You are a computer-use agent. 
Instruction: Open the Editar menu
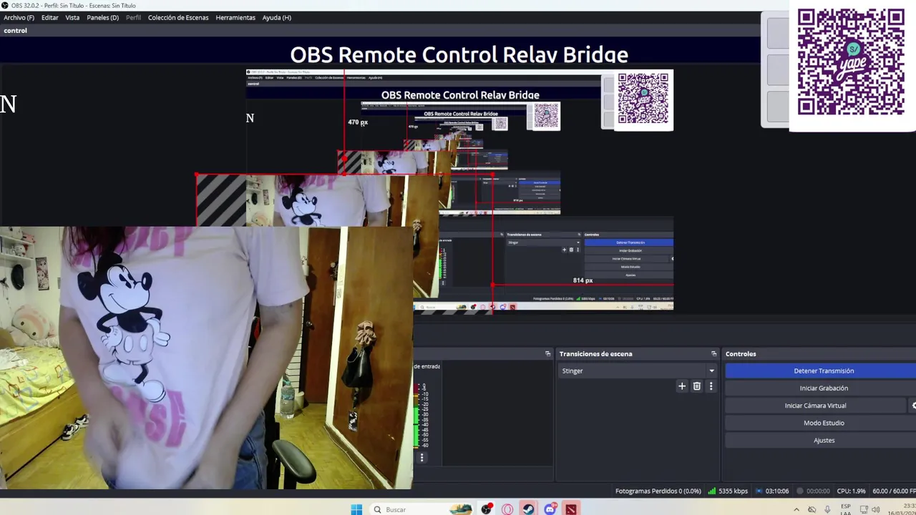point(50,17)
